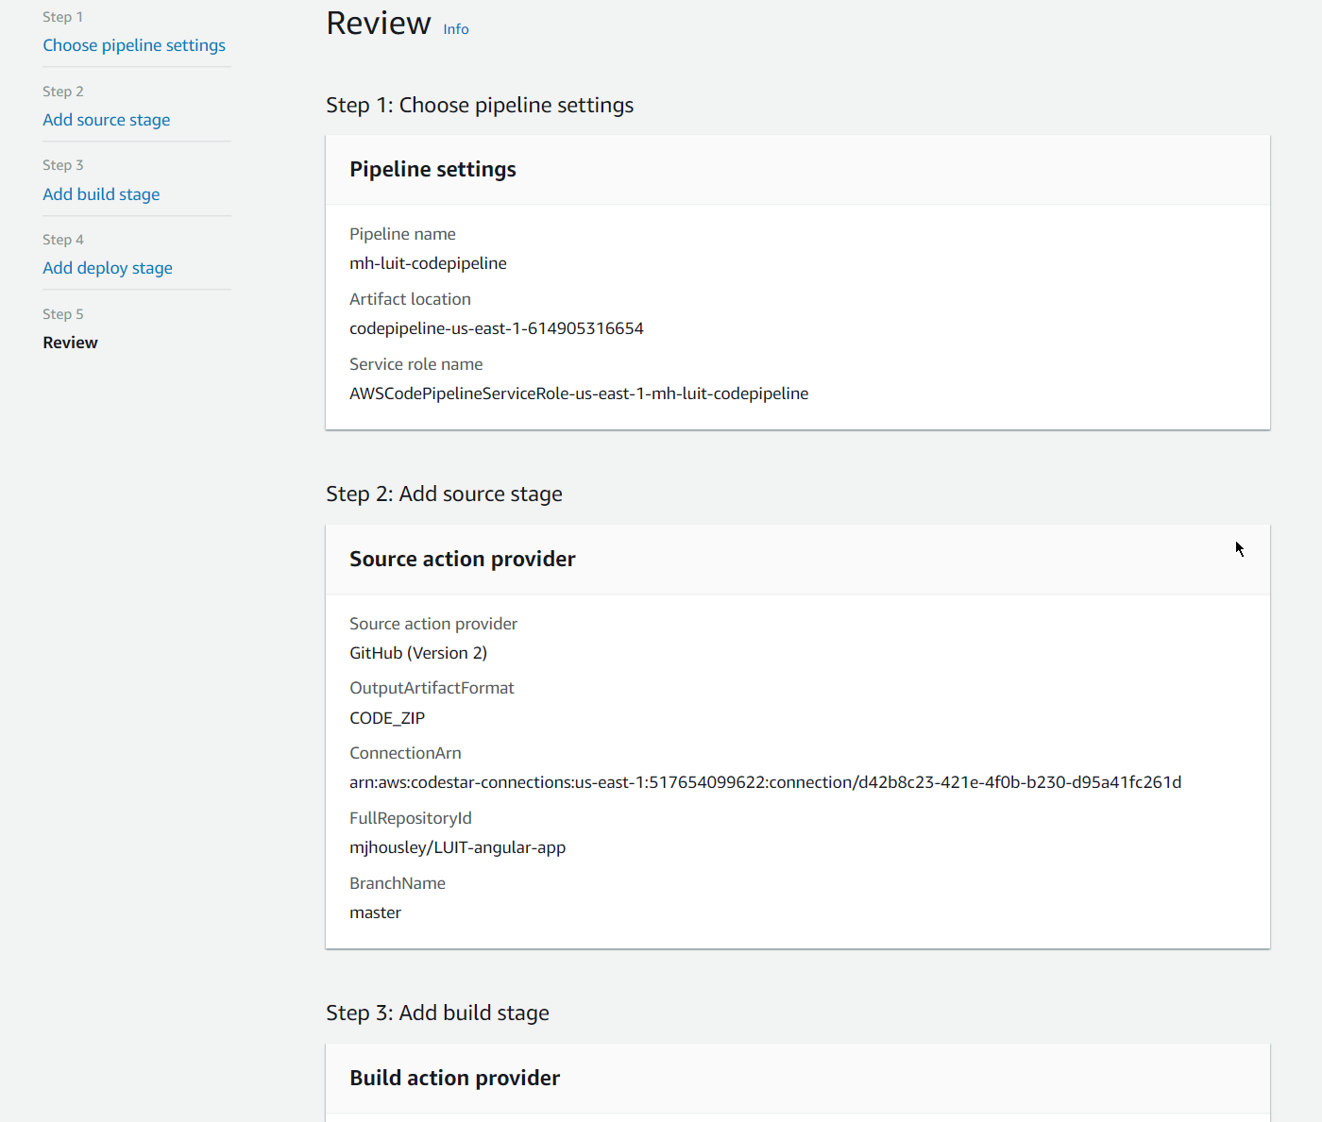The image size is (1322, 1122).
Task: Click the codestar-connections ARN text
Action: coord(765,782)
